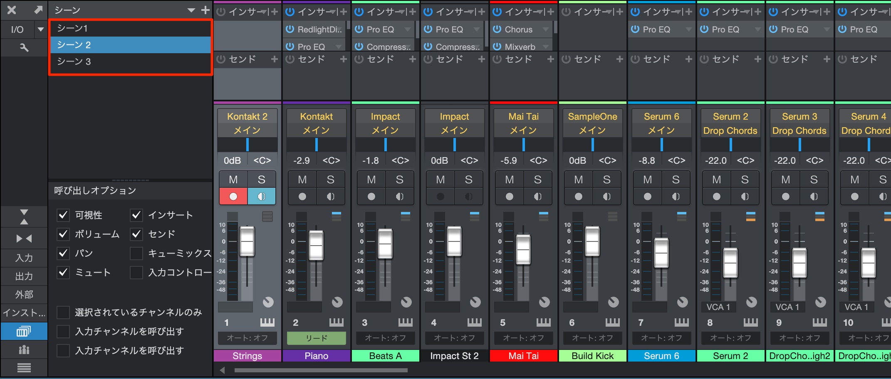Arm record on Serum 6 channel
Screen dimensions: 891x379
pyautogui.click(x=648, y=197)
